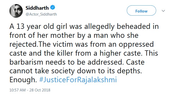
Task: Click the date 28 Oct 2018
Action: (x=40, y=90)
